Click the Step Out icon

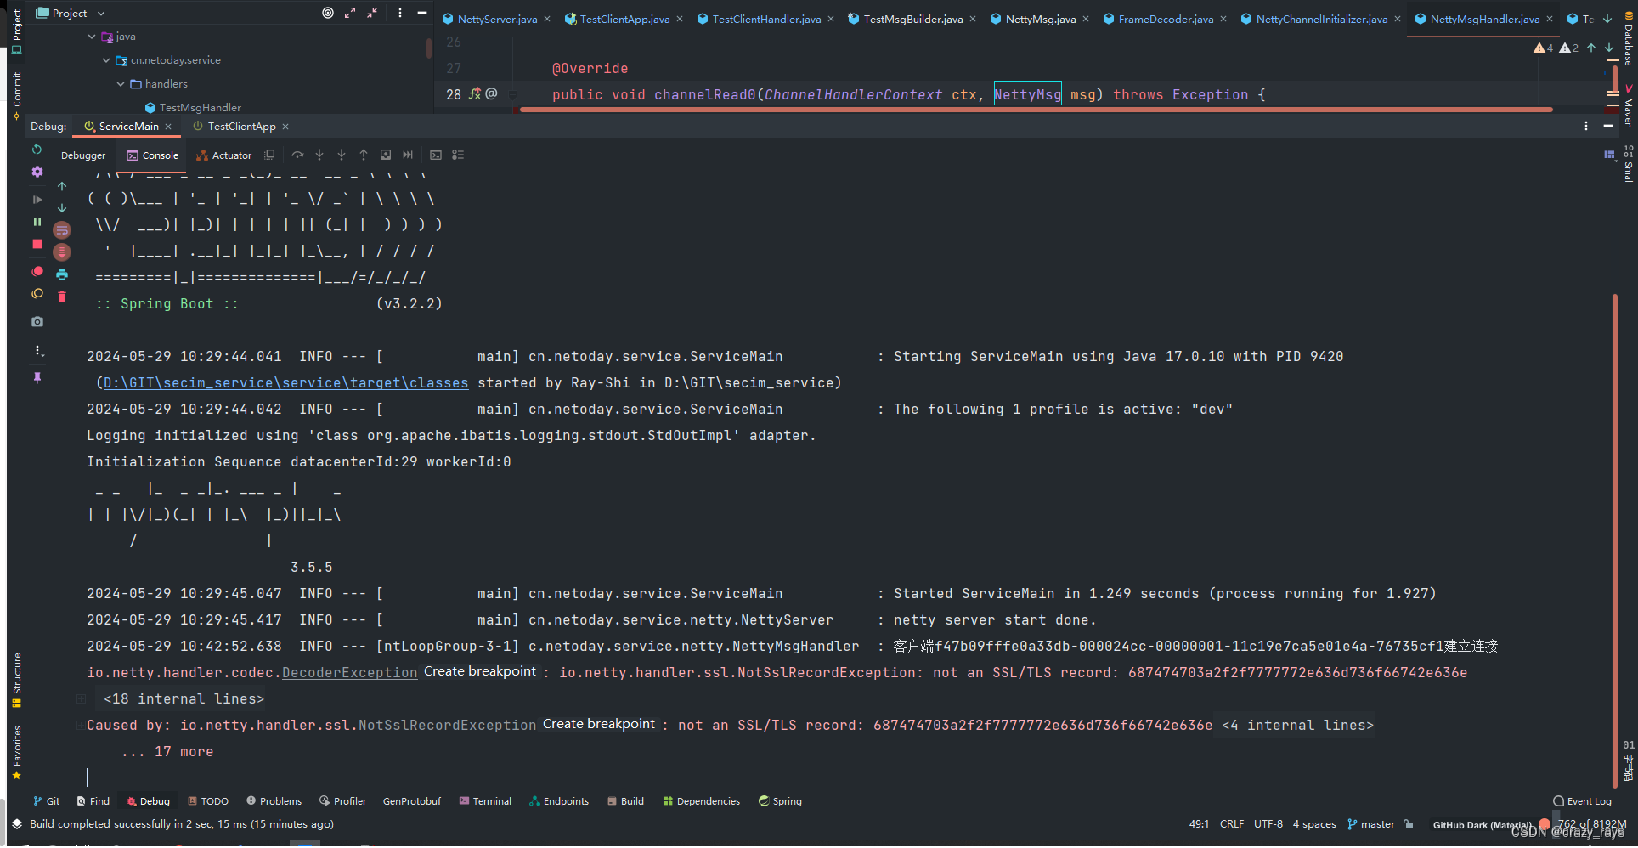[364, 155]
